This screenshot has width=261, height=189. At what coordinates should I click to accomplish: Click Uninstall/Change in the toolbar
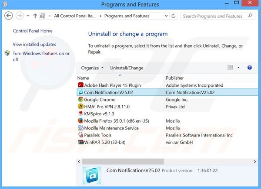(x=127, y=68)
